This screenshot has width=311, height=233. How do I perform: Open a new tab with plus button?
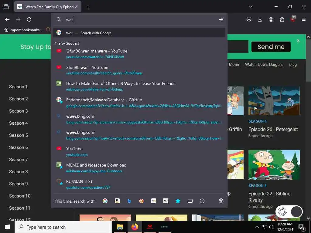coord(88,7)
